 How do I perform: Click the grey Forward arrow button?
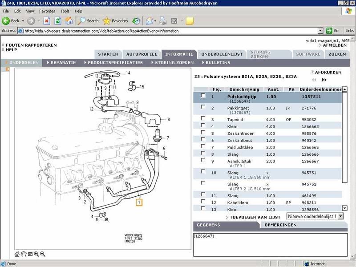pyautogui.click(x=31, y=21)
